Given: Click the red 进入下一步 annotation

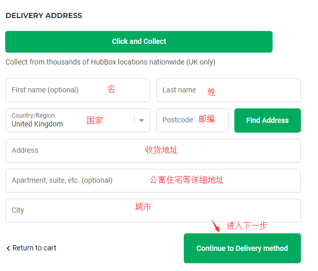Looking at the screenshot, I should pyautogui.click(x=247, y=226).
